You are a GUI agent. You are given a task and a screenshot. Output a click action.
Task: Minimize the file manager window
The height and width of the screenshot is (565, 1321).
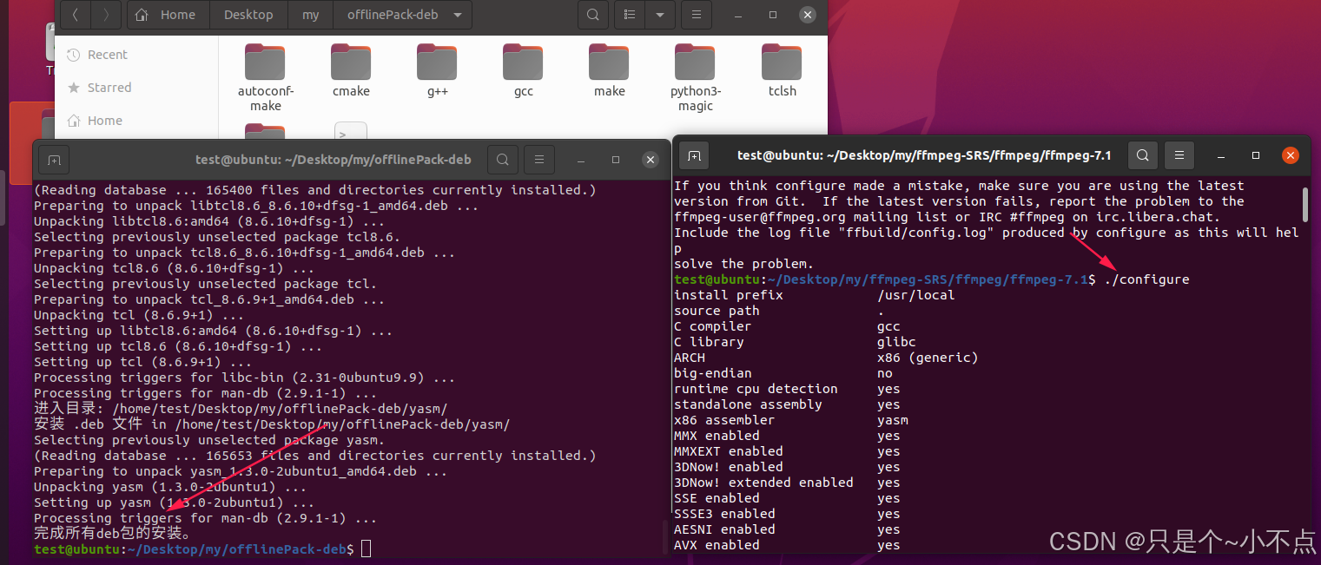[x=737, y=15]
